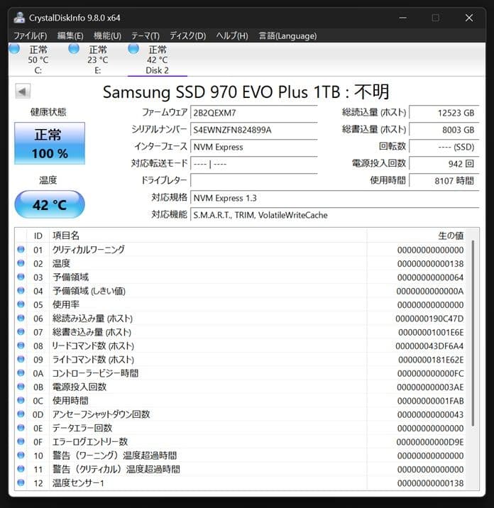The image size is (494, 508).
Task: Click blue status dot for ID 12 row
Action: coord(21,482)
